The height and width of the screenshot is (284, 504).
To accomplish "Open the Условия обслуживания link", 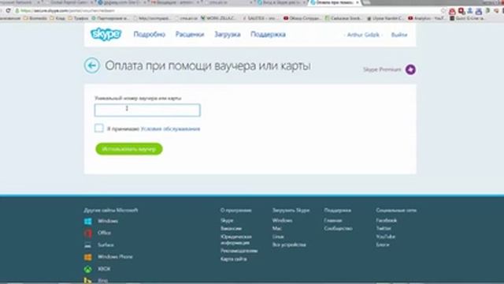I will click(x=170, y=129).
